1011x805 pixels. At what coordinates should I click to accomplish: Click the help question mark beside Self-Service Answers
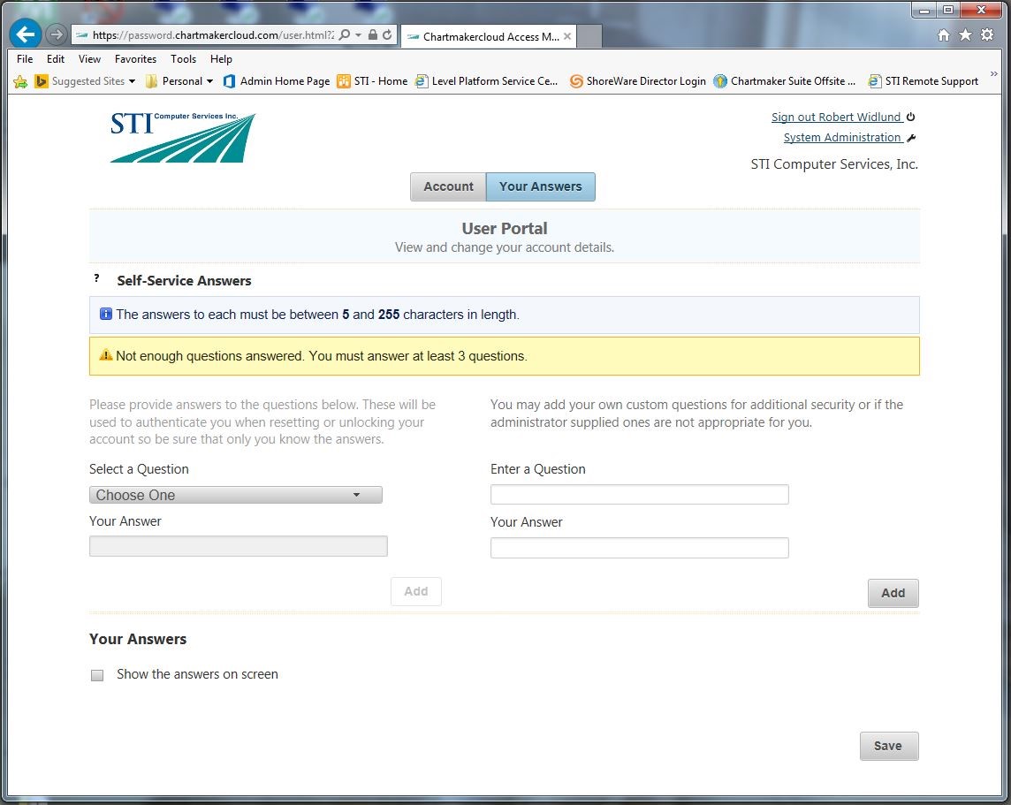pos(96,279)
